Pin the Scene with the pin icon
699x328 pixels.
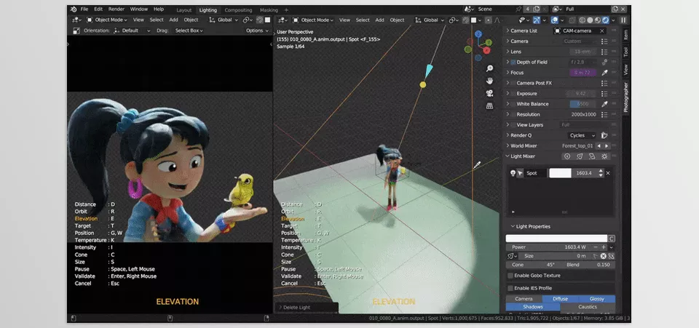pyautogui.click(x=518, y=9)
